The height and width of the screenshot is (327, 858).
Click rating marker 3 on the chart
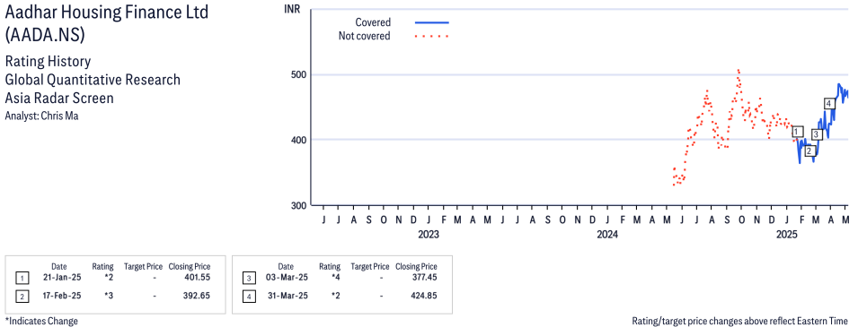(x=817, y=134)
